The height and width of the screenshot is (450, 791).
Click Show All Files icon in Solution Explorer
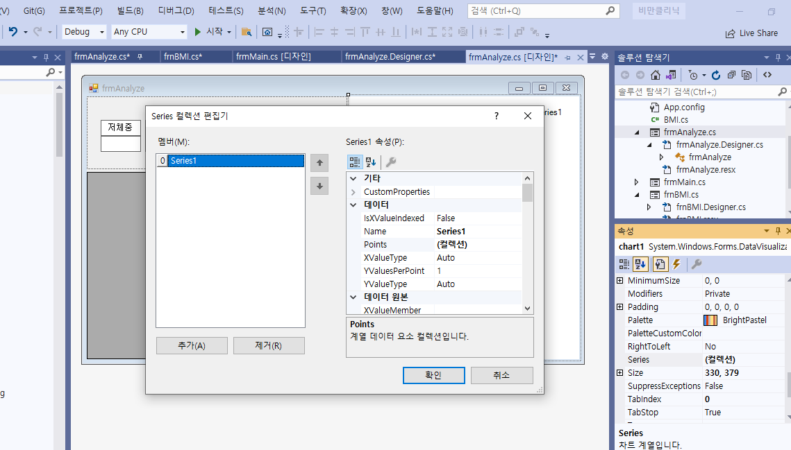(747, 75)
